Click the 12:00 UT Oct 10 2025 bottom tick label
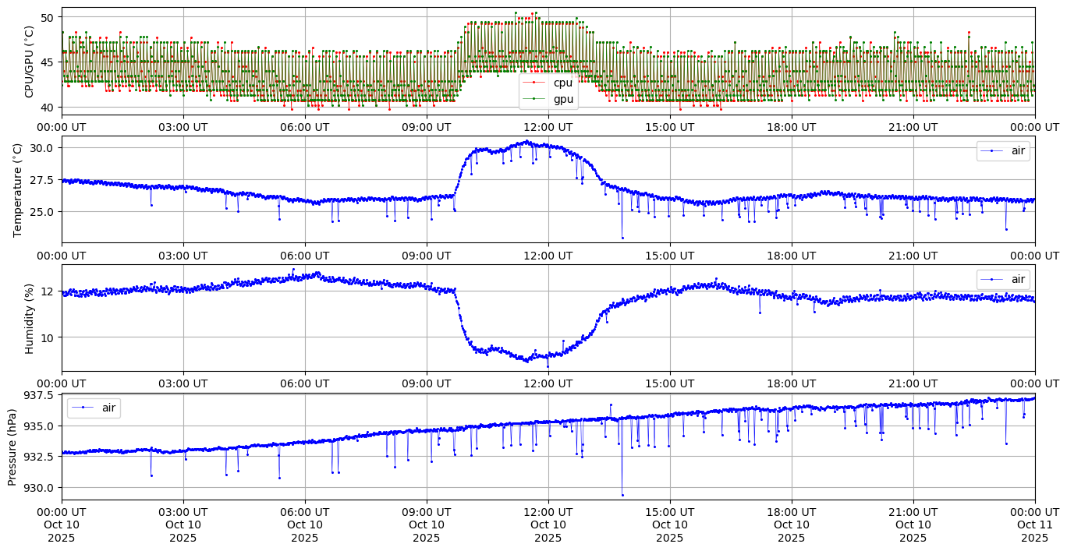The width and height of the screenshot is (1067, 551). click(548, 525)
